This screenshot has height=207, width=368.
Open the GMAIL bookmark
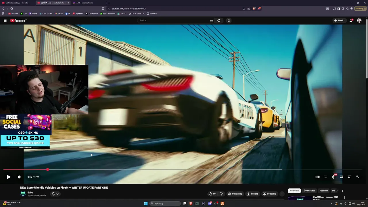pyautogui.click(x=59, y=14)
